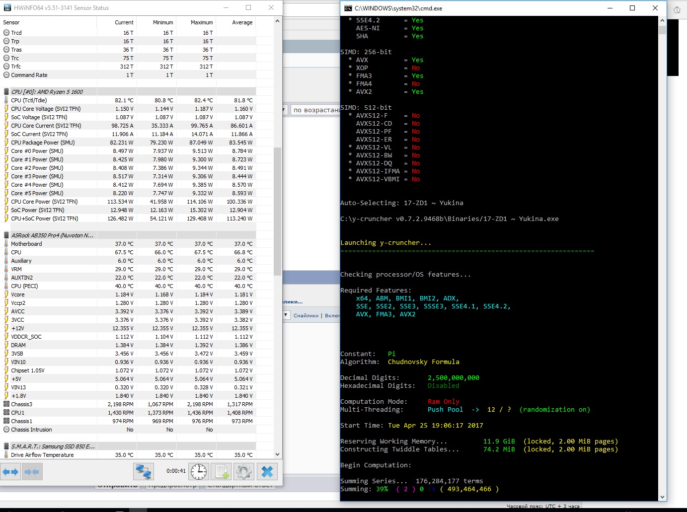Select the CPU Package Power (SMU) row
The image size is (687, 512).
tap(43, 143)
